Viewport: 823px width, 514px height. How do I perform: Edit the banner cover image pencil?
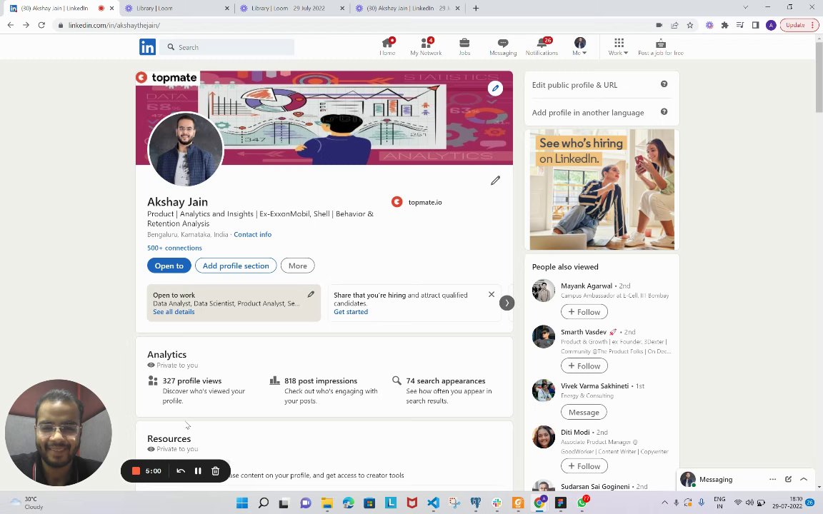click(x=495, y=88)
